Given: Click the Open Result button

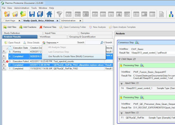Looking at the screenshot, I should (x=12, y=43).
